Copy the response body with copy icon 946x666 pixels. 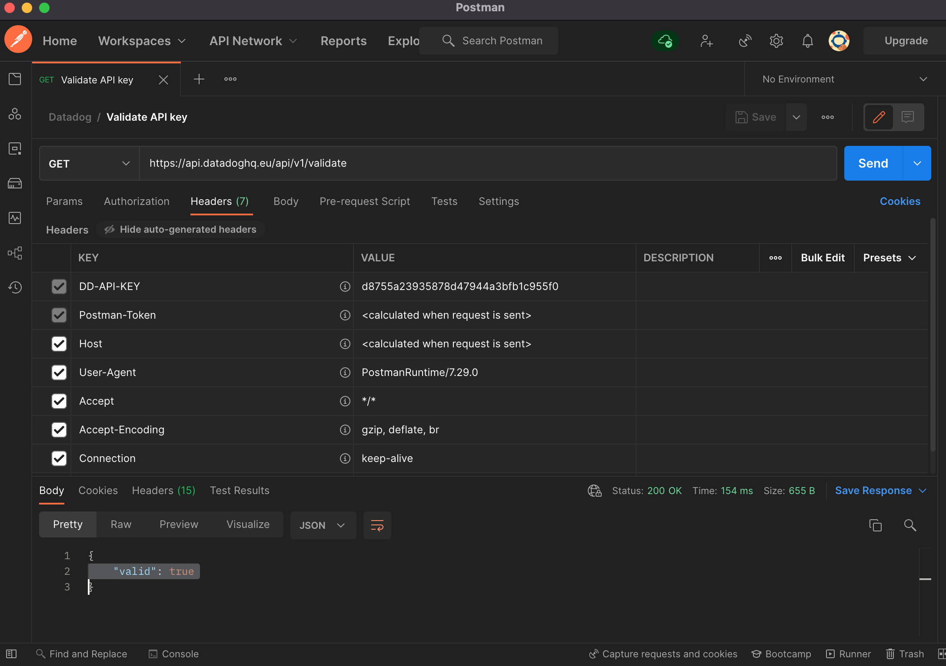(875, 525)
